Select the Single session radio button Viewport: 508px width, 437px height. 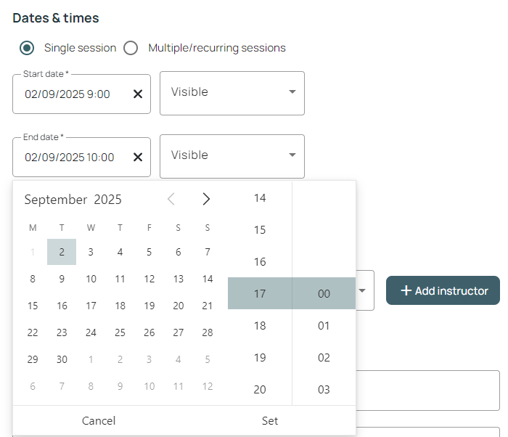(x=27, y=48)
